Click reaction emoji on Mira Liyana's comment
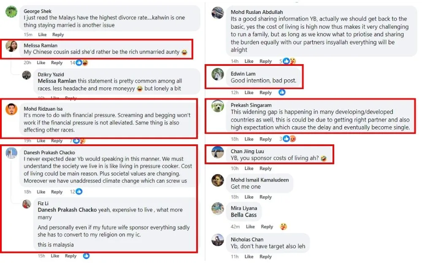 point(284,227)
